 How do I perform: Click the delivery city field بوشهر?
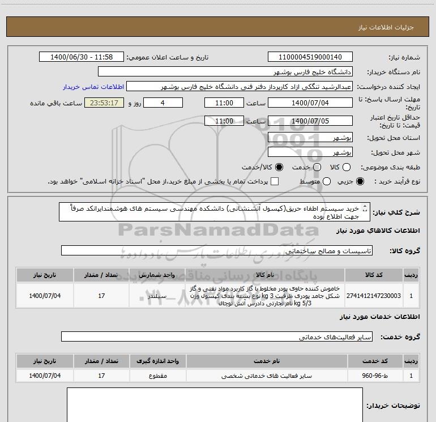pyautogui.click(x=310, y=152)
